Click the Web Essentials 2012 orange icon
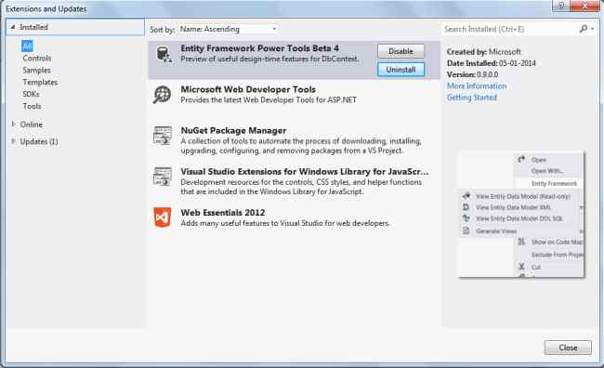Image resolution: width=604 pixels, height=368 pixels. click(163, 217)
